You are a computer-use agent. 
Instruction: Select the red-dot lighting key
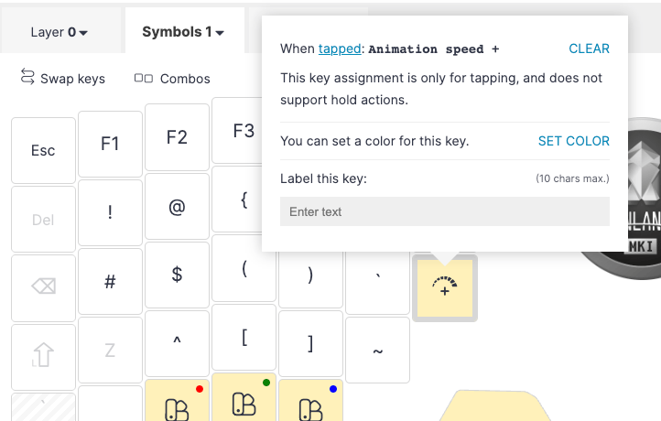177,400
